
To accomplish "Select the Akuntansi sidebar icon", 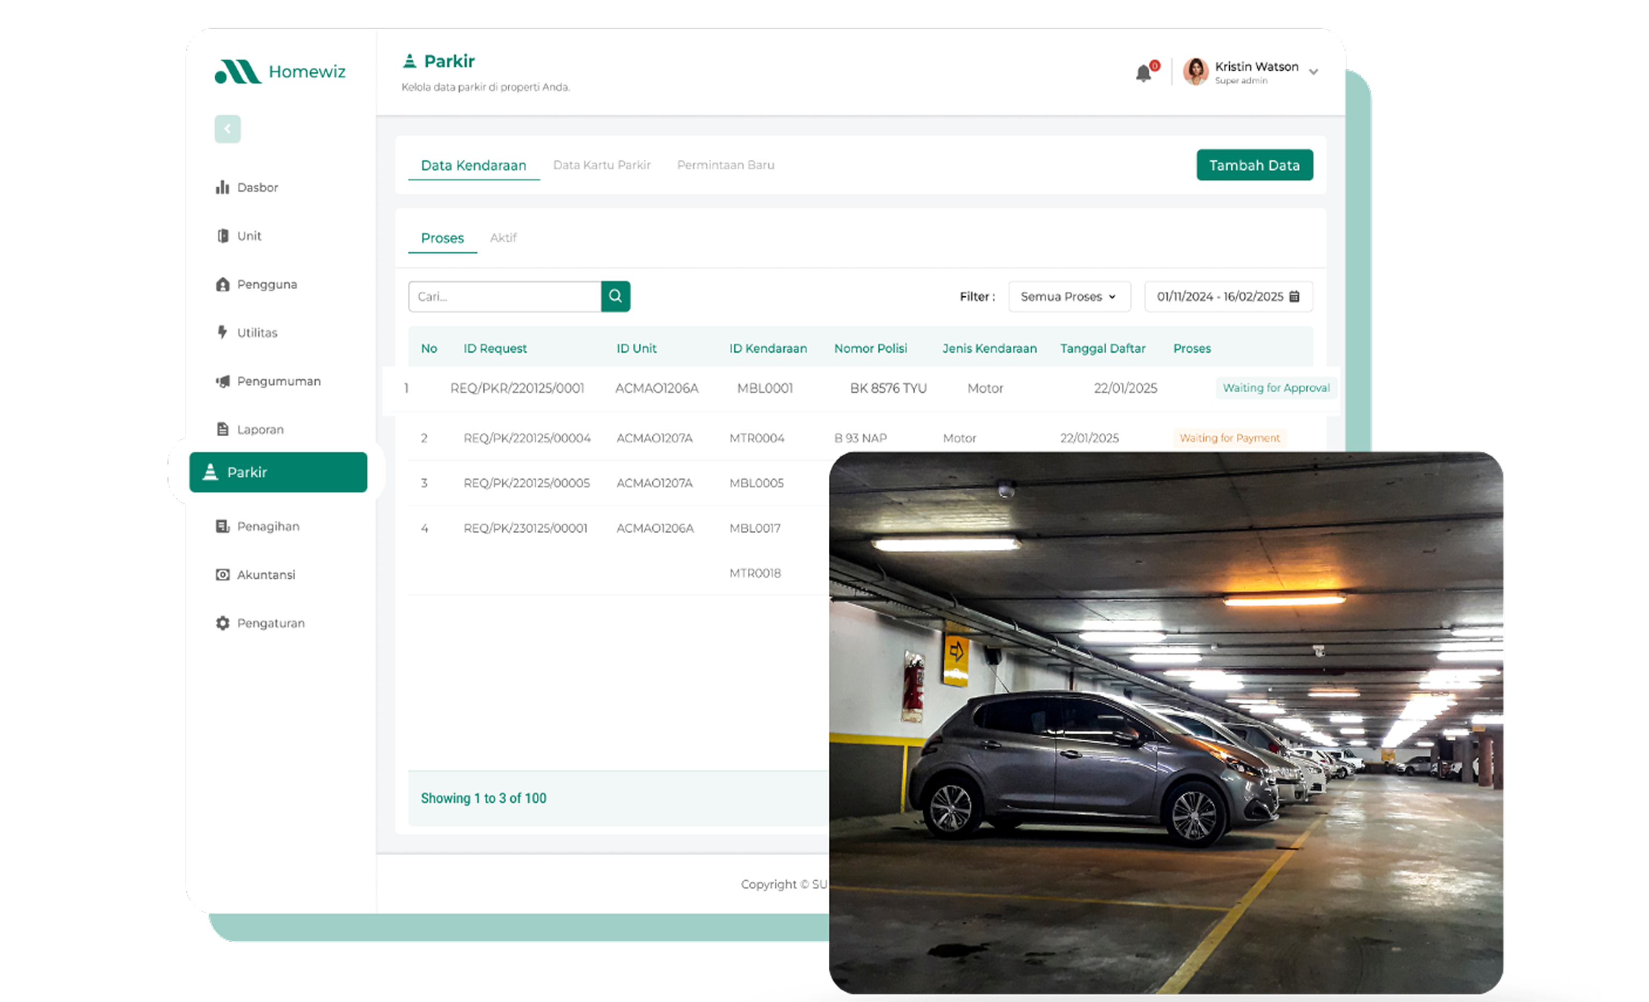I will point(222,574).
